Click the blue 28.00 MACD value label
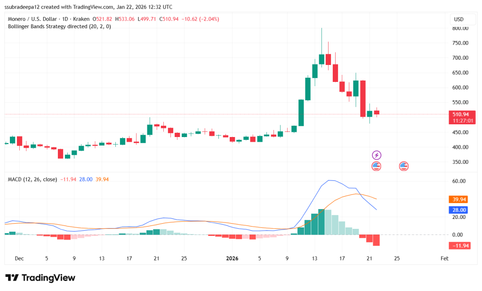The image size is (482, 291). pos(458,210)
